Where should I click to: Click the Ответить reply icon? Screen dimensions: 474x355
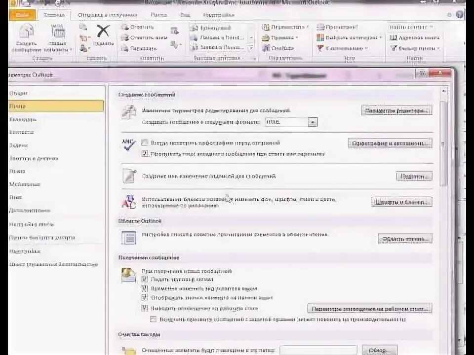(124, 27)
